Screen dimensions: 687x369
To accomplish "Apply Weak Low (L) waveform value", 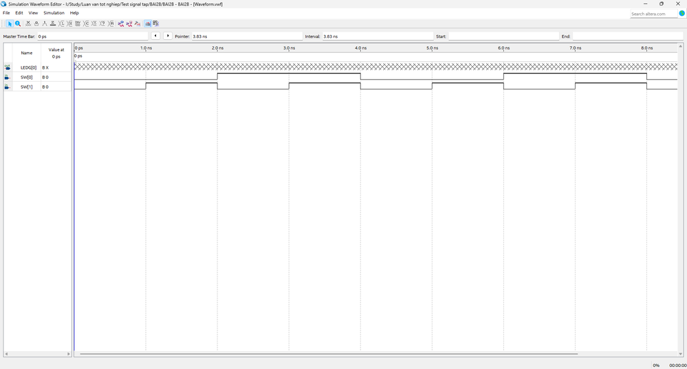I will pos(61,23).
